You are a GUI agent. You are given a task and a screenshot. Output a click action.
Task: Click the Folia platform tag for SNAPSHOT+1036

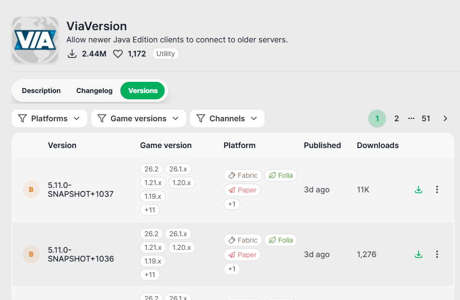(281, 240)
